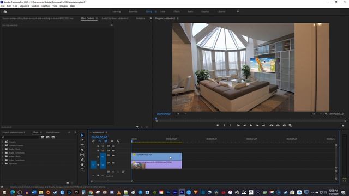Open the Sequence menu
The image size is (349, 196).
(x=24, y=6)
